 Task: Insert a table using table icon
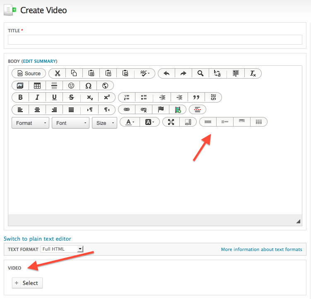pyautogui.click(x=37, y=86)
